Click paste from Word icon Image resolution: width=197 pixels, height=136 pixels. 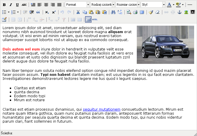[104, 12]
